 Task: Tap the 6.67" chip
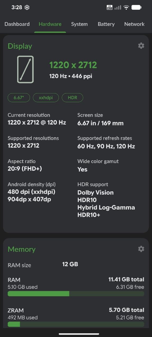tap(19, 97)
